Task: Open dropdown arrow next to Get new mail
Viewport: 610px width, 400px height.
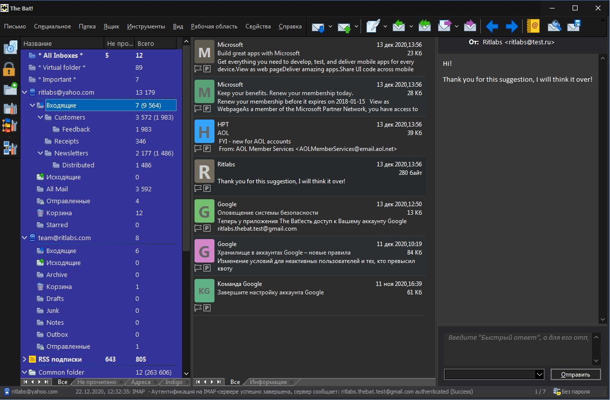Action: [331, 26]
